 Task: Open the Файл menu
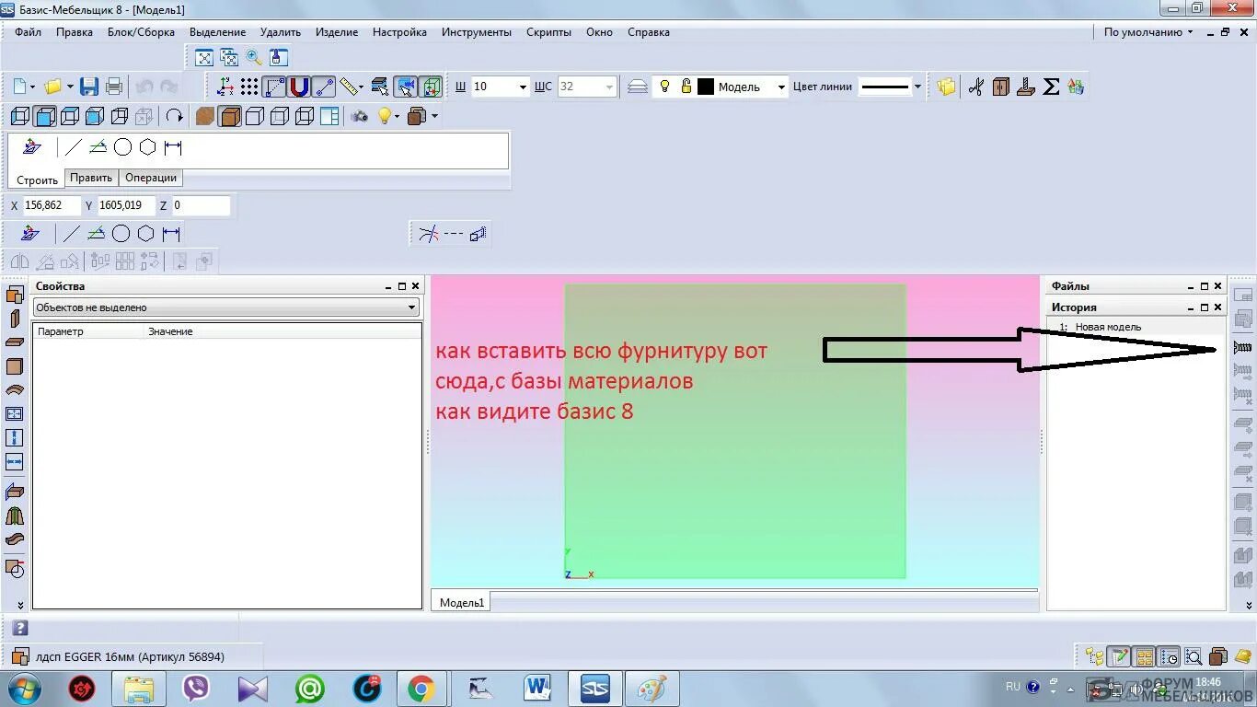pyautogui.click(x=28, y=31)
